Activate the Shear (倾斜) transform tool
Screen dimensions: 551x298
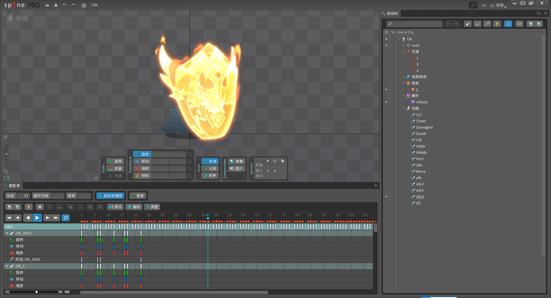[142, 176]
